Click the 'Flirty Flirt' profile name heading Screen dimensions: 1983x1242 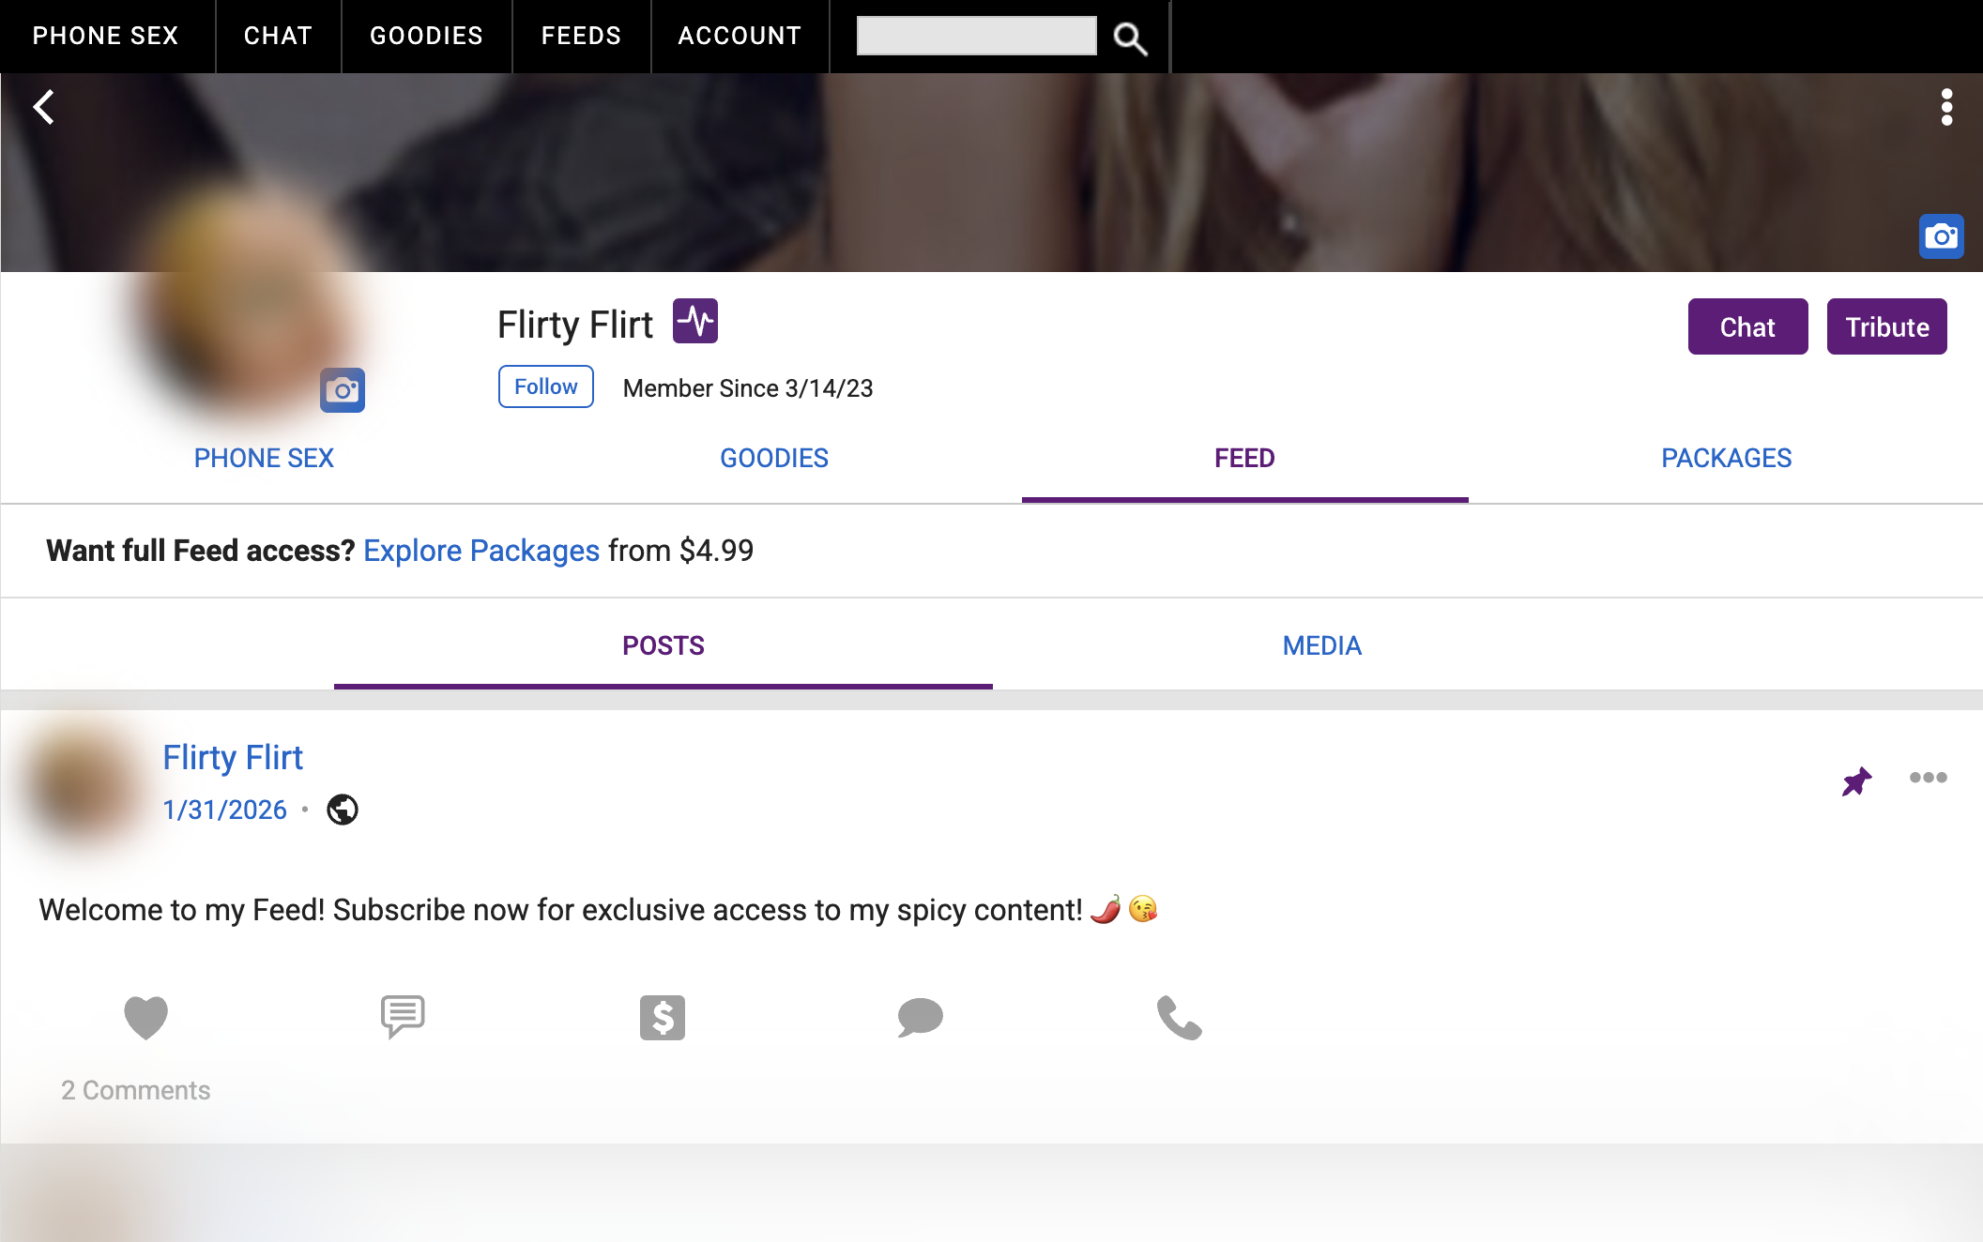tap(574, 325)
